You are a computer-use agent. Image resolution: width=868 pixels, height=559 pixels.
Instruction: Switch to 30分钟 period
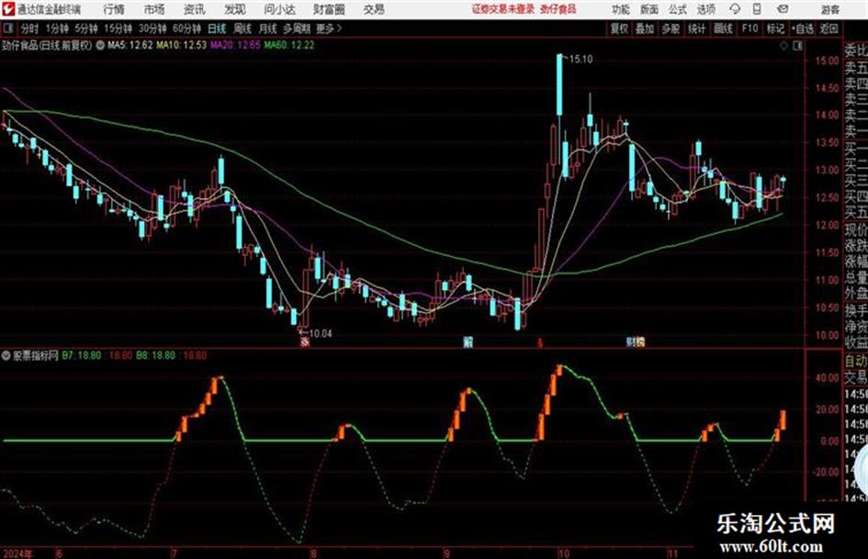pos(152,28)
